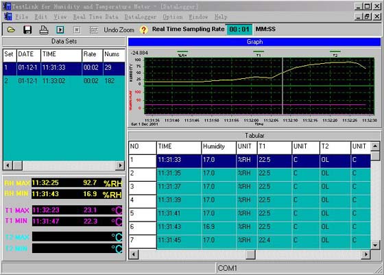Click the tabular horizontal scrollbar thumb
Image resolution: width=384 pixels, height=275 pixels.
[x=250, y=254]
